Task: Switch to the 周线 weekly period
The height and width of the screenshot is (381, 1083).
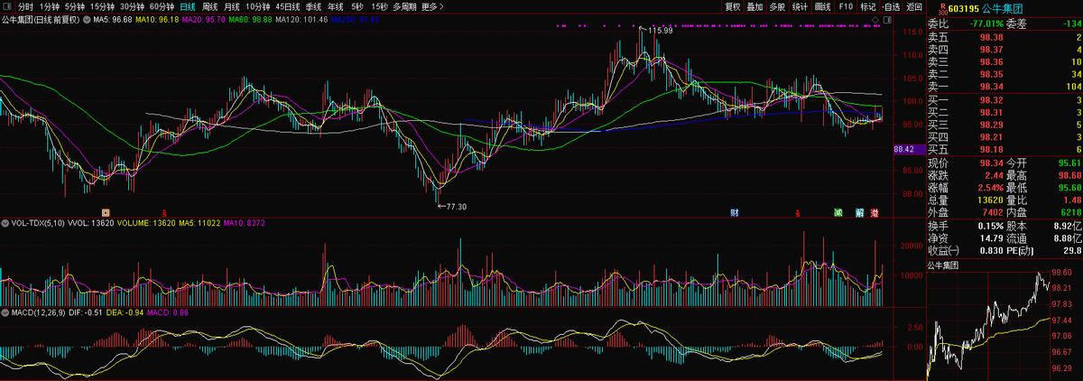Action: [209, 6]
